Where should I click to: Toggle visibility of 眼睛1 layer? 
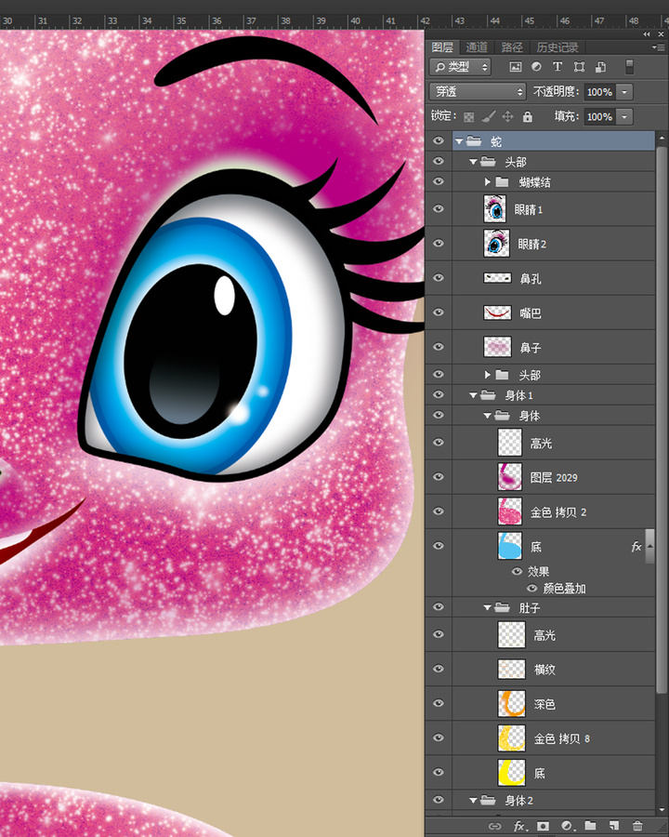(x=439, y=208)
